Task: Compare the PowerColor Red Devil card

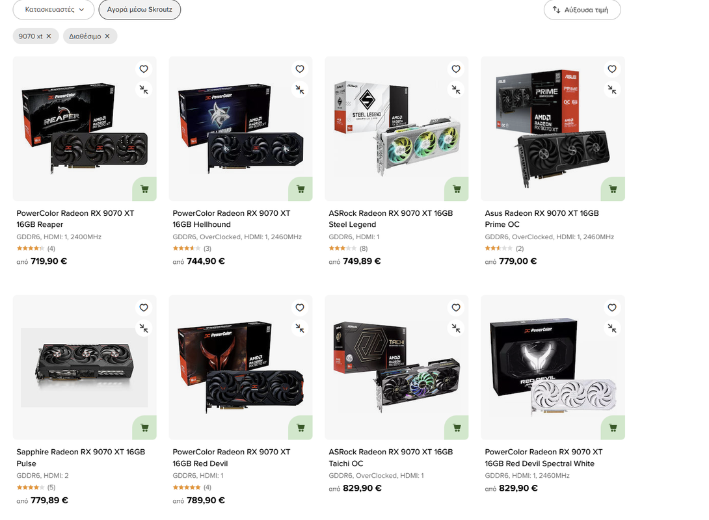Action: point(299,328)
